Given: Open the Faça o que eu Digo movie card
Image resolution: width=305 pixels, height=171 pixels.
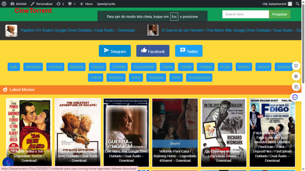Looking at the screenshot, I should point(272,133).
